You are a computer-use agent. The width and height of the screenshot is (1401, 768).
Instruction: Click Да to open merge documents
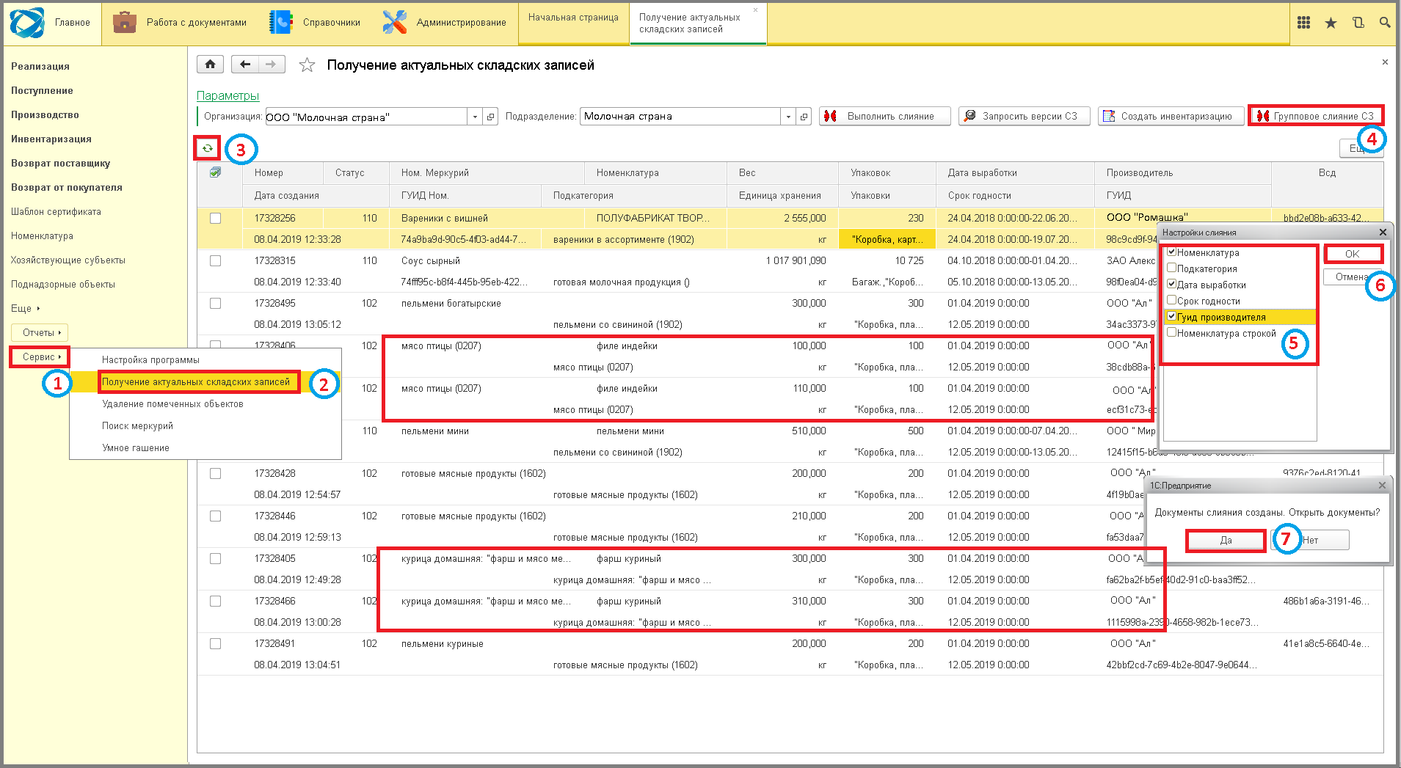pos(1226,541)
